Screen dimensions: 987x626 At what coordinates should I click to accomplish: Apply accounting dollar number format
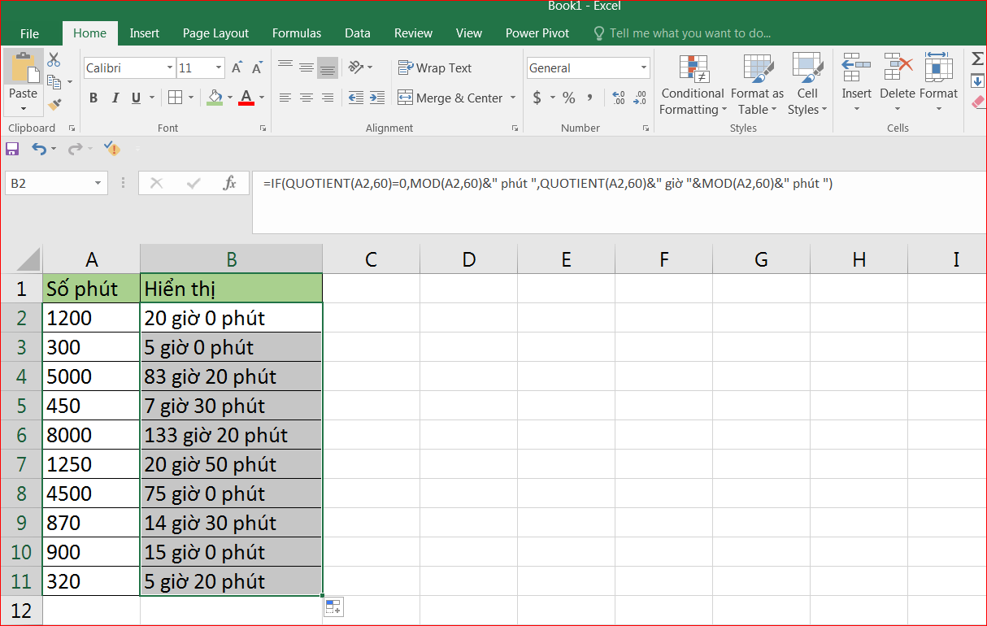click(537, 98)
